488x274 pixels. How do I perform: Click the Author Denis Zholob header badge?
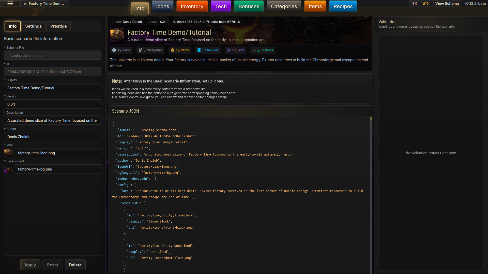coord(127,22)
